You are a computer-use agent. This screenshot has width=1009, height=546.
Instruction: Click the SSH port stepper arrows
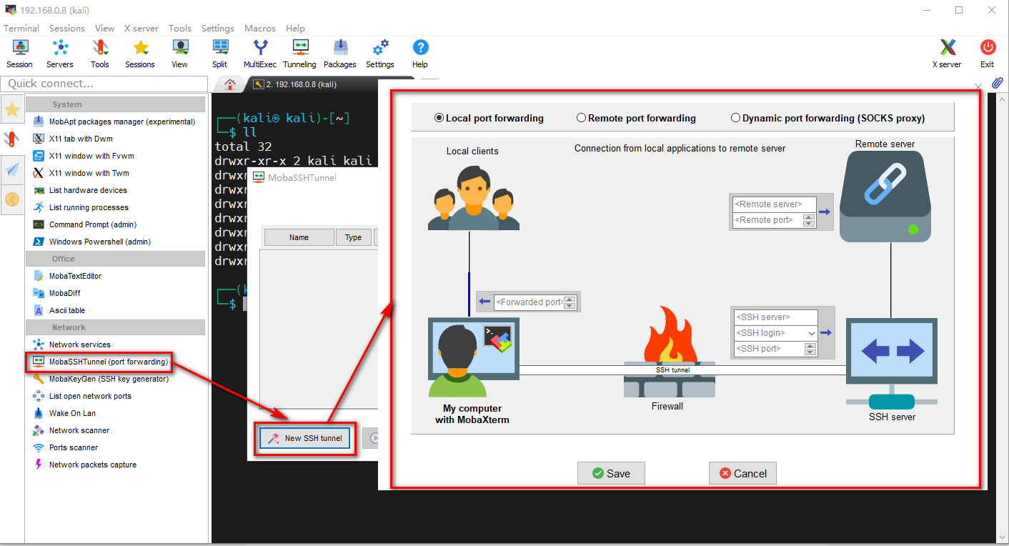[809, 349]
